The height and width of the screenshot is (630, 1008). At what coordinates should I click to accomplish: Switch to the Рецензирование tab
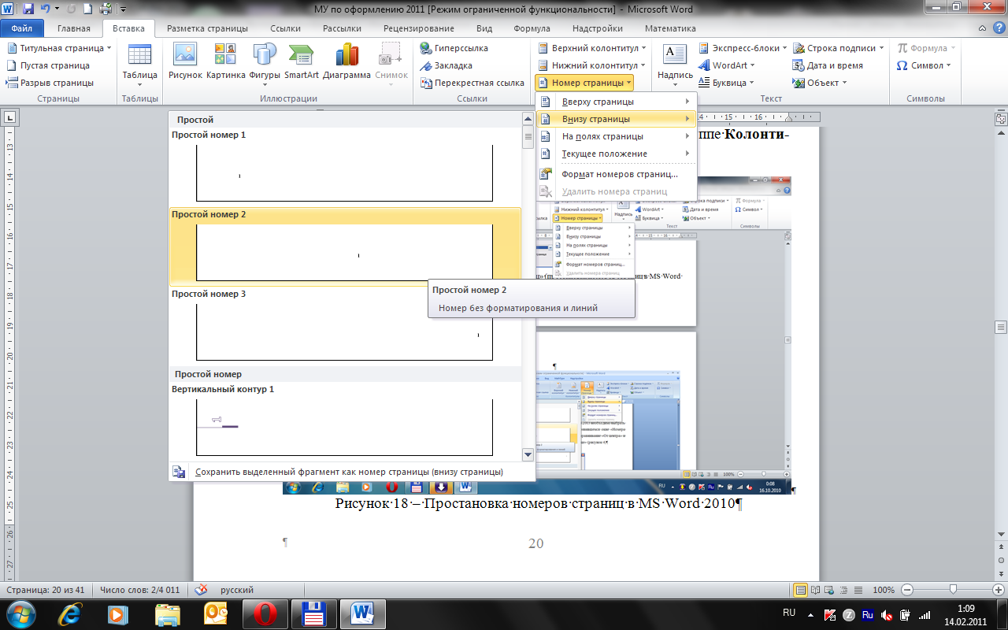point(418,28)
